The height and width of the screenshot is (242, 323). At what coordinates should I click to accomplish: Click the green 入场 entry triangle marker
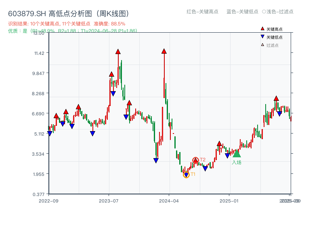point(237,154)
